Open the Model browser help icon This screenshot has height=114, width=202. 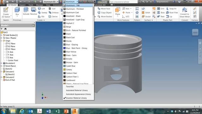tap(33, 25)
